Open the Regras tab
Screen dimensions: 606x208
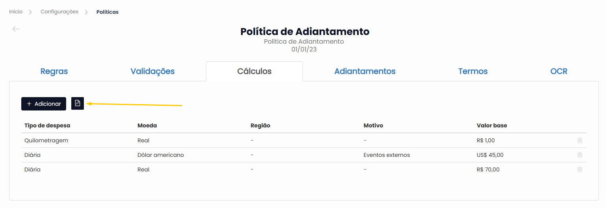coord(54,71)
